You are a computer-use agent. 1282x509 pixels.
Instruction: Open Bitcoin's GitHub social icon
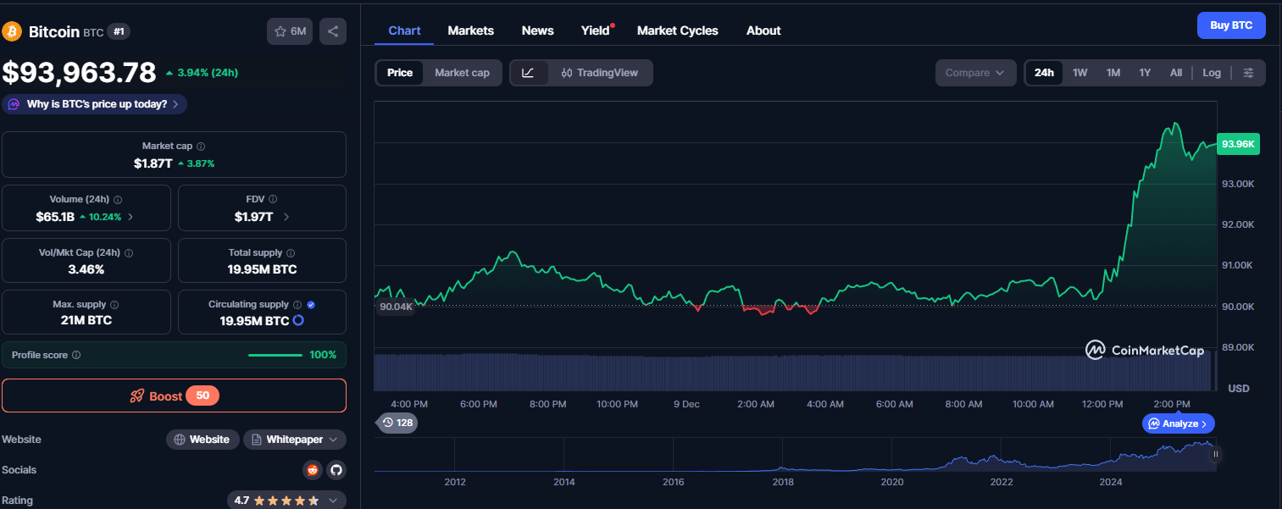[336, 469]
